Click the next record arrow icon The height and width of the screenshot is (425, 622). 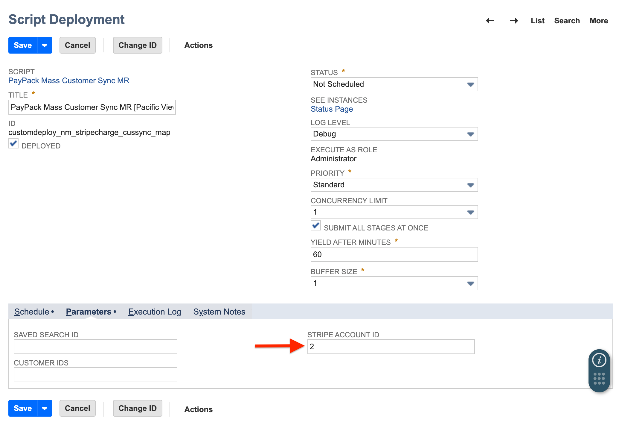[x=514, y=21]
